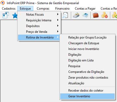
Task: Open the Contas a Pagar menu
Action: click(85, 9)
